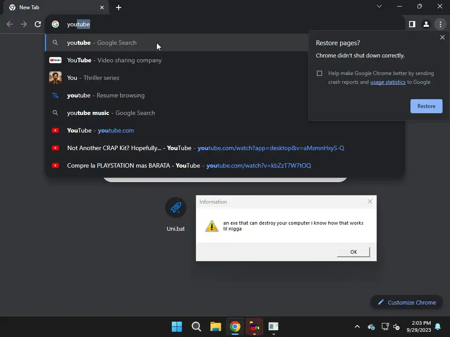
Task: Click the You series poster thumbnail
Action: click(55, 78)
